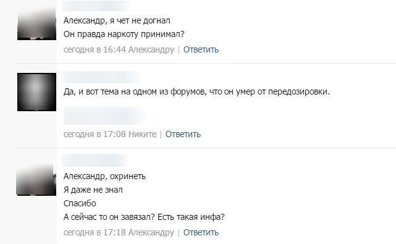Click 'Ответить' under the 17:18 comment

[x=201, y=232]
